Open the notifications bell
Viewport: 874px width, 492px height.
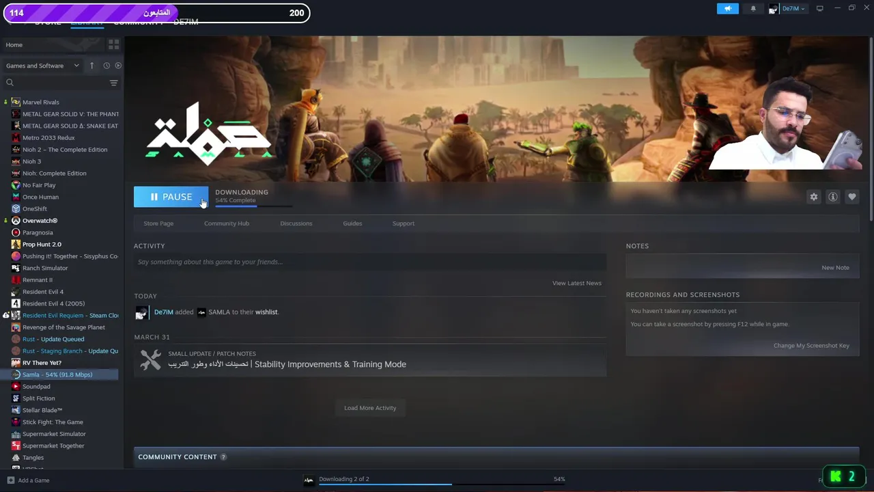(x=753, y=8)
